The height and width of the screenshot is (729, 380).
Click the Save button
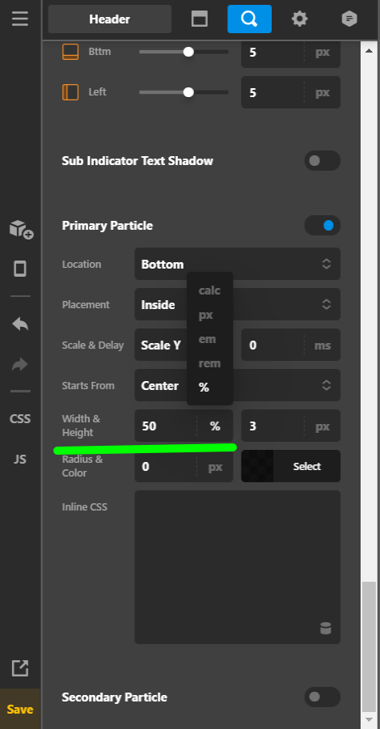(x=20, y=709)
